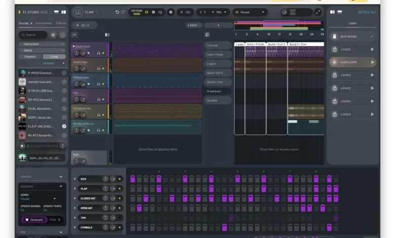Open the locked lesson below Beat Design
Viewport: 395px width, 238px height.
(x=352, y=49)
